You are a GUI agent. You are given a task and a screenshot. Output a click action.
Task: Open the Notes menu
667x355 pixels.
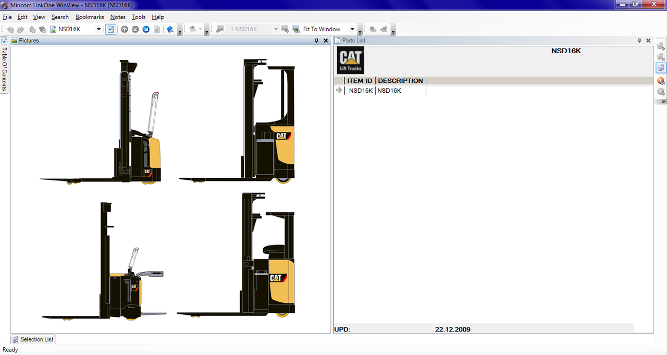click(x=118, y=17)
